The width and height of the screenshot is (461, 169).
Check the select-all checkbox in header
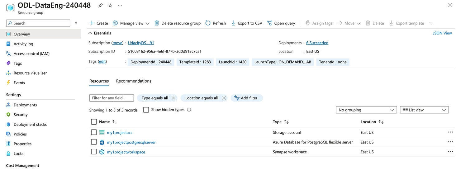(94, 122)
